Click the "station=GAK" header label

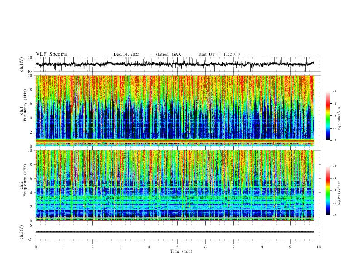pyautogui.click(x=168, y=54)
